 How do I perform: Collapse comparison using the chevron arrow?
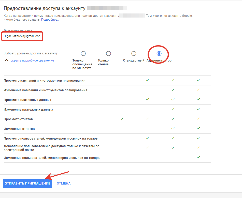[6, 60]
